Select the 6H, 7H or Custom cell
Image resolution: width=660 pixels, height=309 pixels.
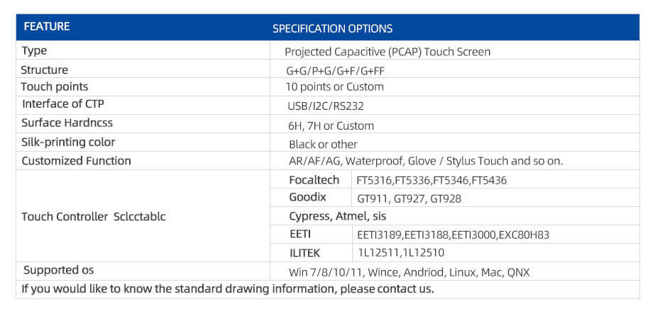click(x=455, y=124)
